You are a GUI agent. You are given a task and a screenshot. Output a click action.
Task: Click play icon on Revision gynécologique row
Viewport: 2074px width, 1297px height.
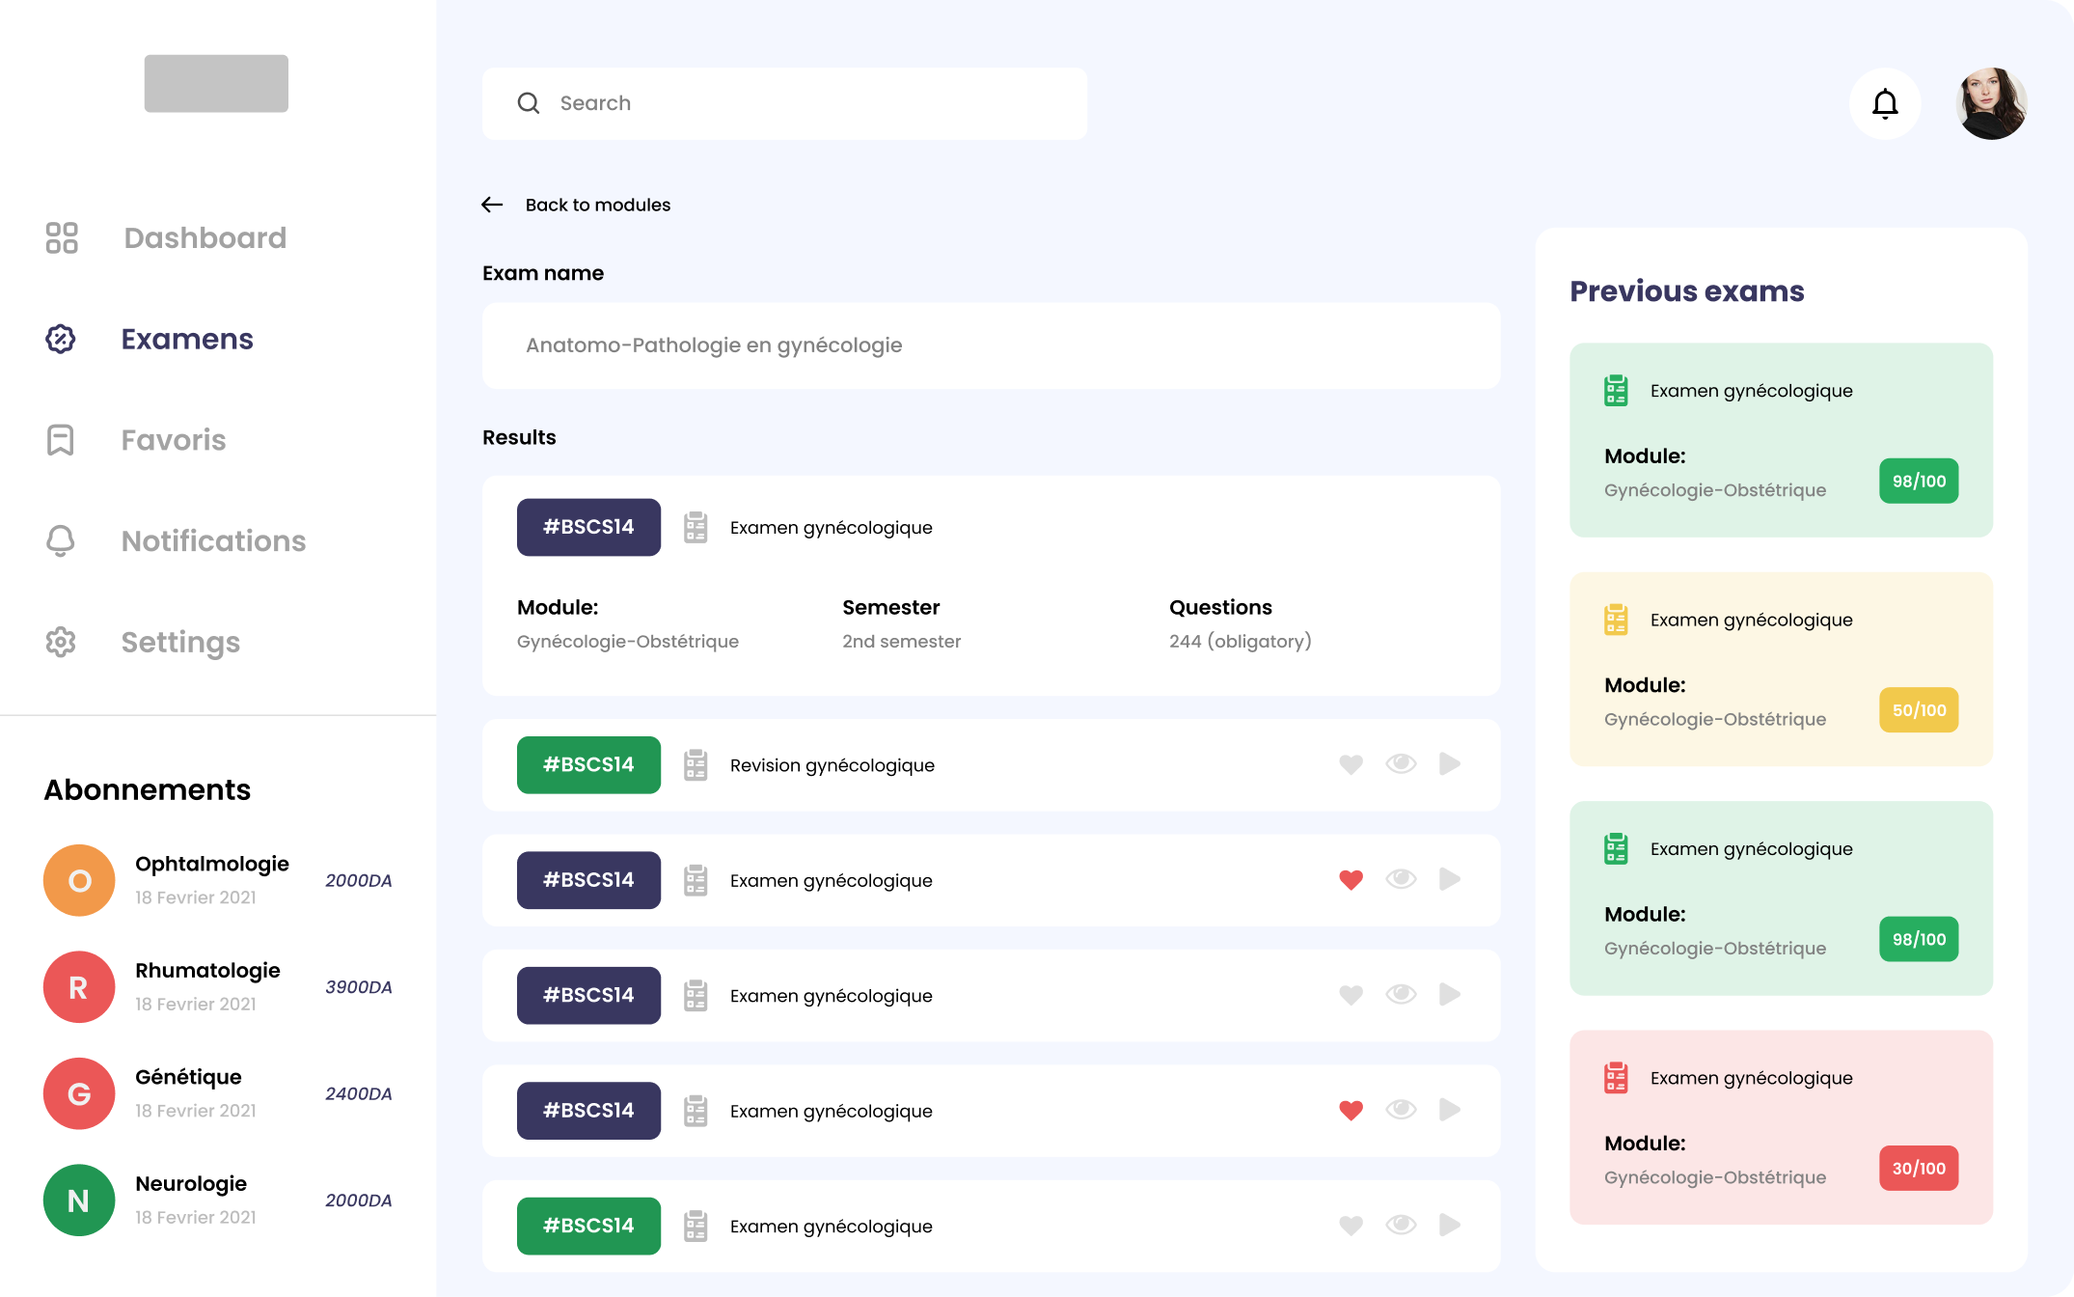pos(1449,764)
